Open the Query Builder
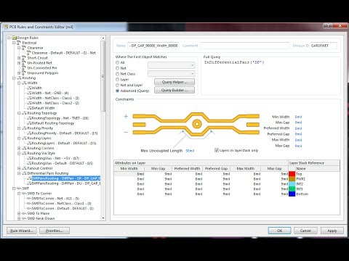Image resolution: width=349 pixels, height=261 pixels. tap(174, 91)
